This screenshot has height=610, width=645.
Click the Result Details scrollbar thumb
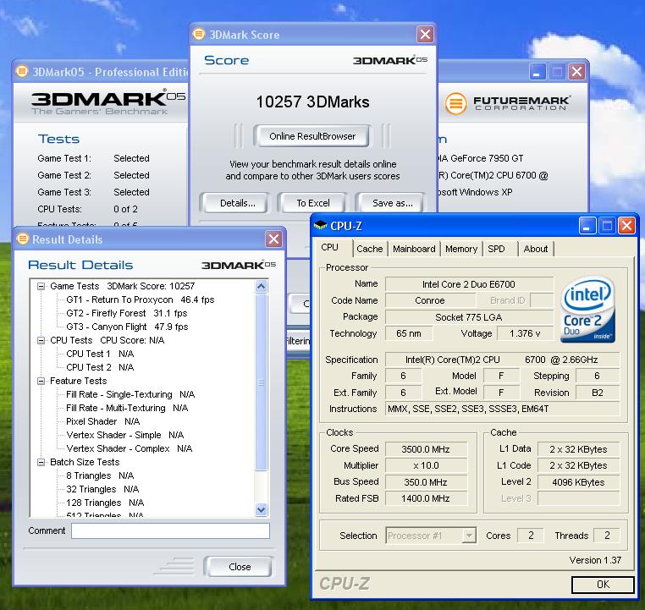[x=262, y=382]
